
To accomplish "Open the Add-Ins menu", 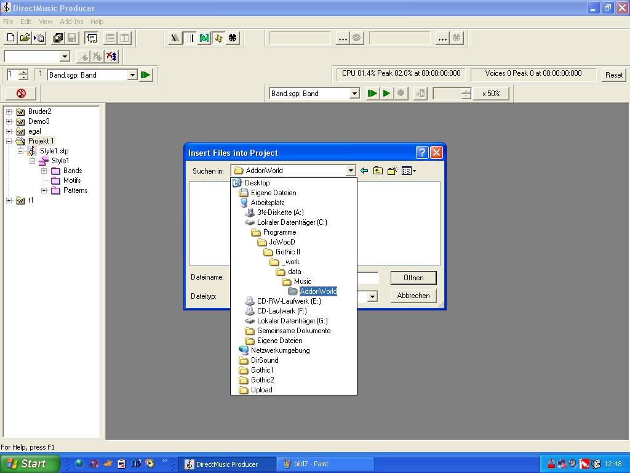I will 71,22.
